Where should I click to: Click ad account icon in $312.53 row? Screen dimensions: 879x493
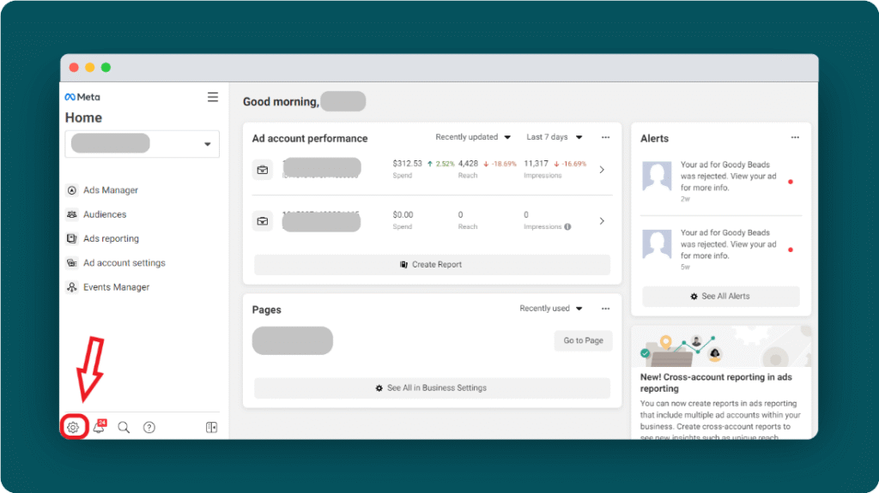[263, 170]
